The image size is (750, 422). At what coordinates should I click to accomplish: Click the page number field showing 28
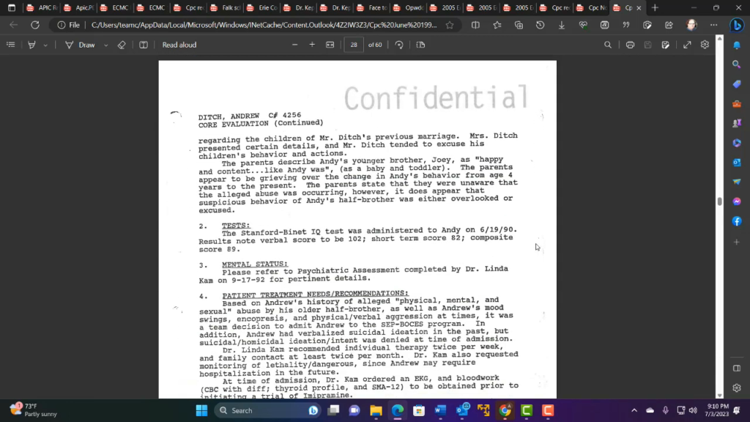pyautogui.click(x=354, y=45)
